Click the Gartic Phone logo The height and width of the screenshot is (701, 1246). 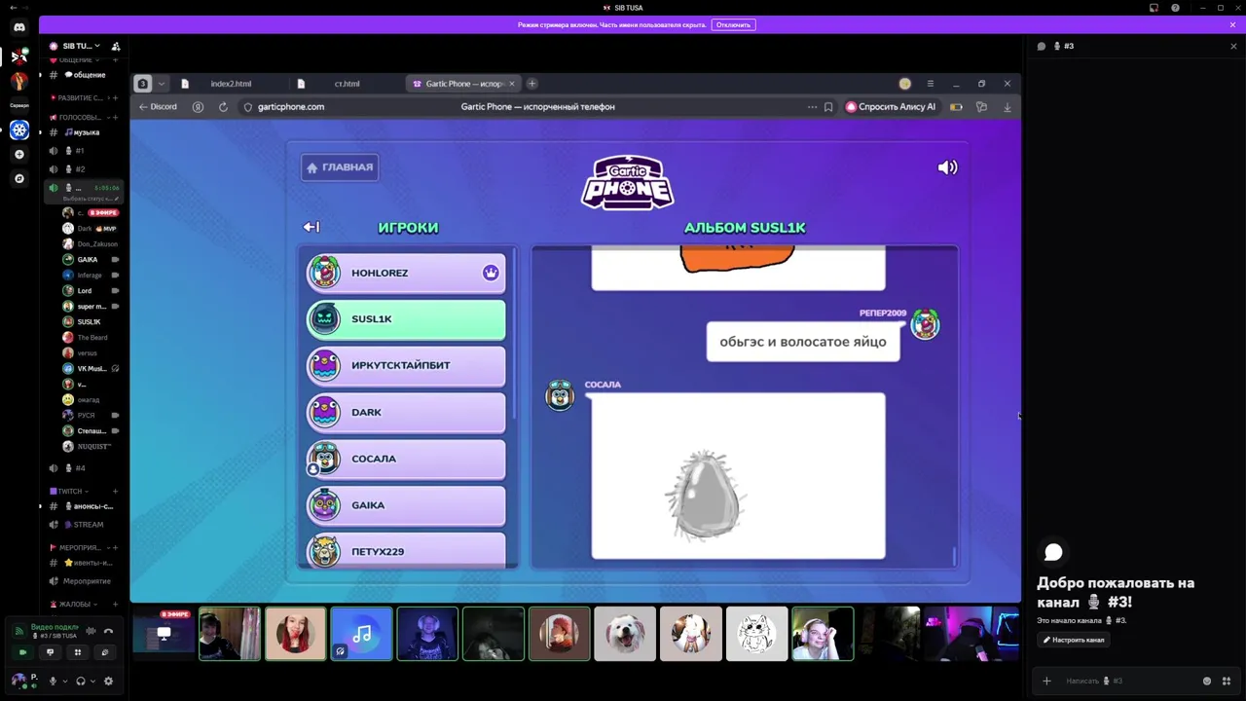click(628, 182)
